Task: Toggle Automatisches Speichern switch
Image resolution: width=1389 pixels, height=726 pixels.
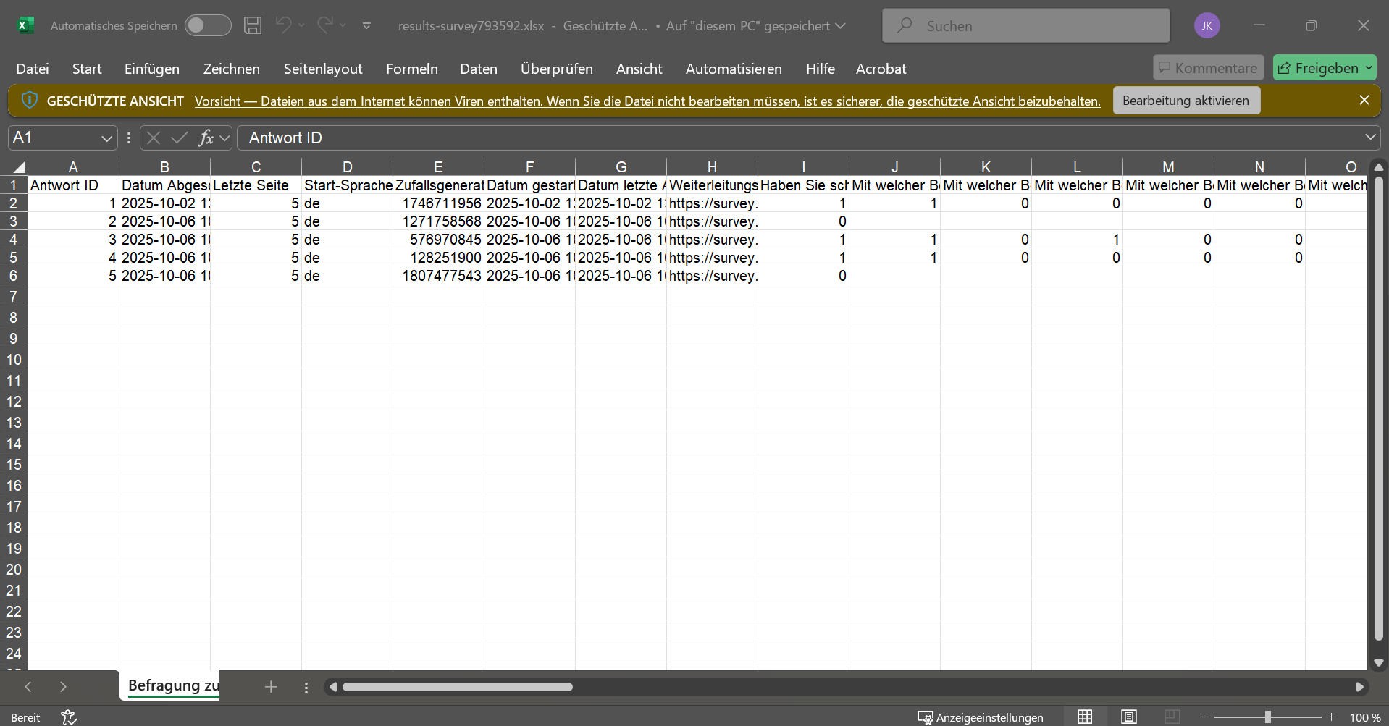Action: point(207,25)
